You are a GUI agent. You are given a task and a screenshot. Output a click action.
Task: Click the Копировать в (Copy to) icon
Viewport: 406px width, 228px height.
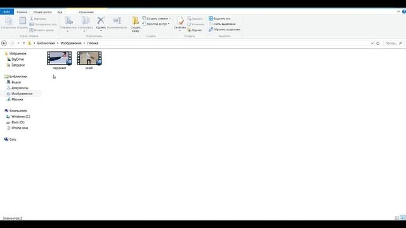pyautogui.click(x=86, y=21)
